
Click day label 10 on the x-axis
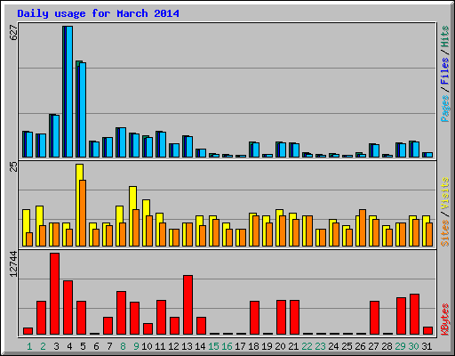coord(147,346)
